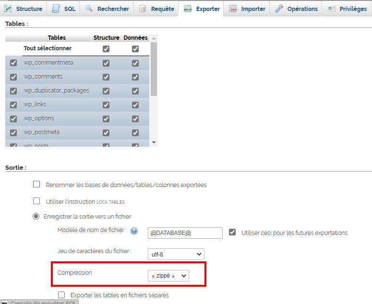Screen dimensions: 372x304
Task: Toggle Tout sélectionner Structure checkbox
Action: click(x=106, y=49)
